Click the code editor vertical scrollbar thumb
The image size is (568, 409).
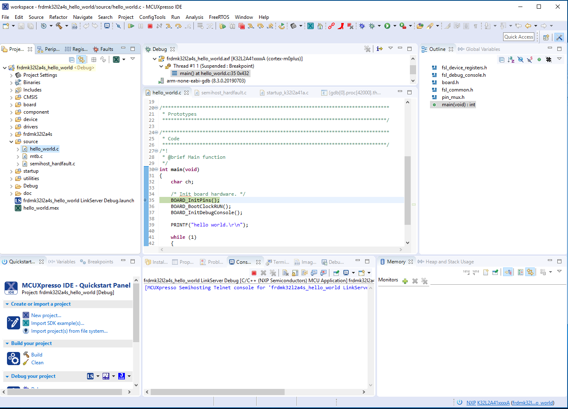[x=407, y=190]
